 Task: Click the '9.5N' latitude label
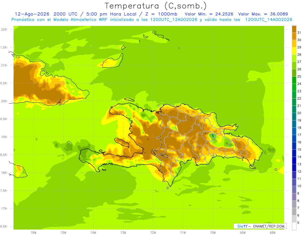pos(4,119)
